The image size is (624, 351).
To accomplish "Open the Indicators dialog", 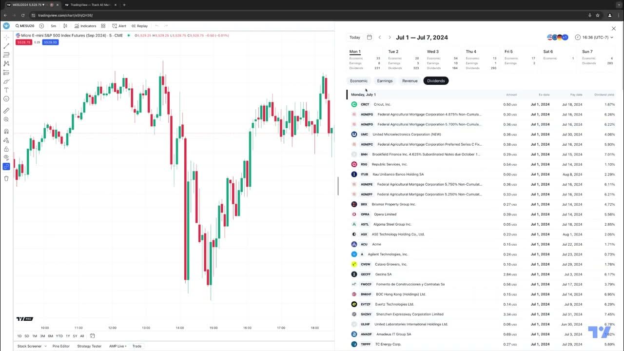I will pos(85,26).
